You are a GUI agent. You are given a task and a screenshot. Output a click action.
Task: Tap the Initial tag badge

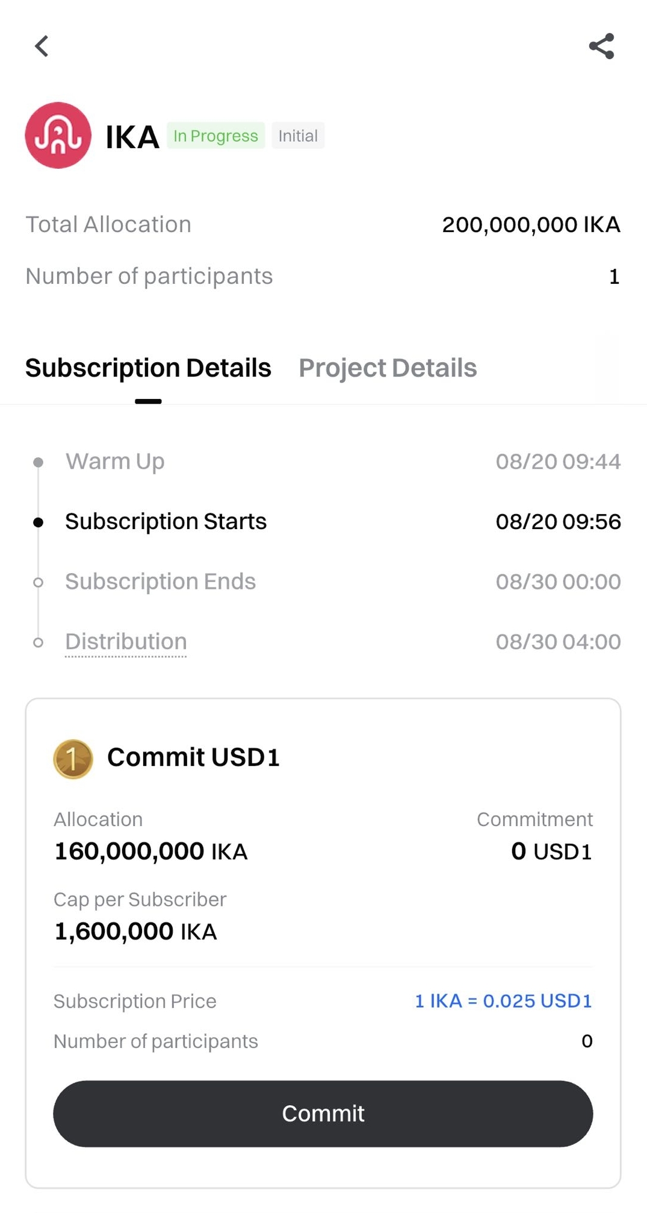298,136
